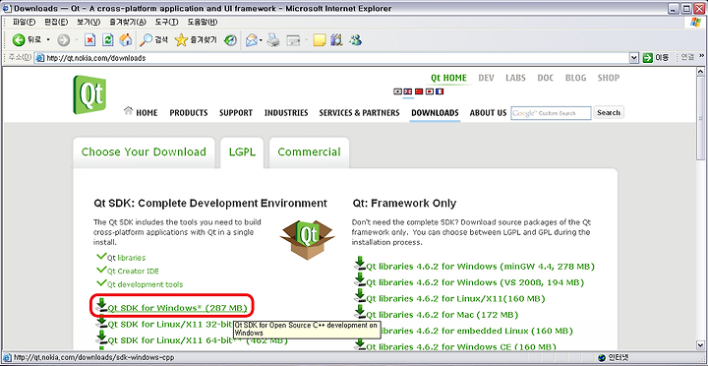Go back with the green Back arrow
Image resolution: width=708 pixels, height=366 pixels.
point(19,40)
